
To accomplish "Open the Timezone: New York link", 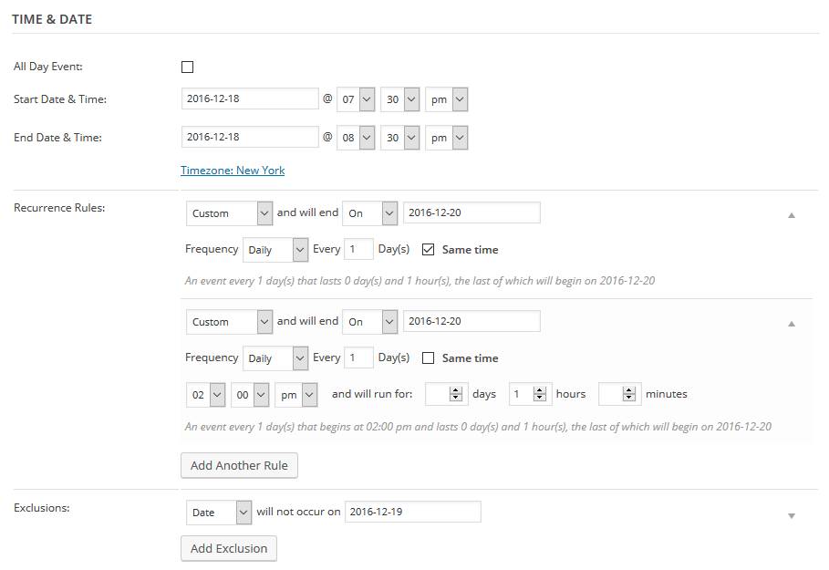I will pyautogui.click(x=233, y=171).
